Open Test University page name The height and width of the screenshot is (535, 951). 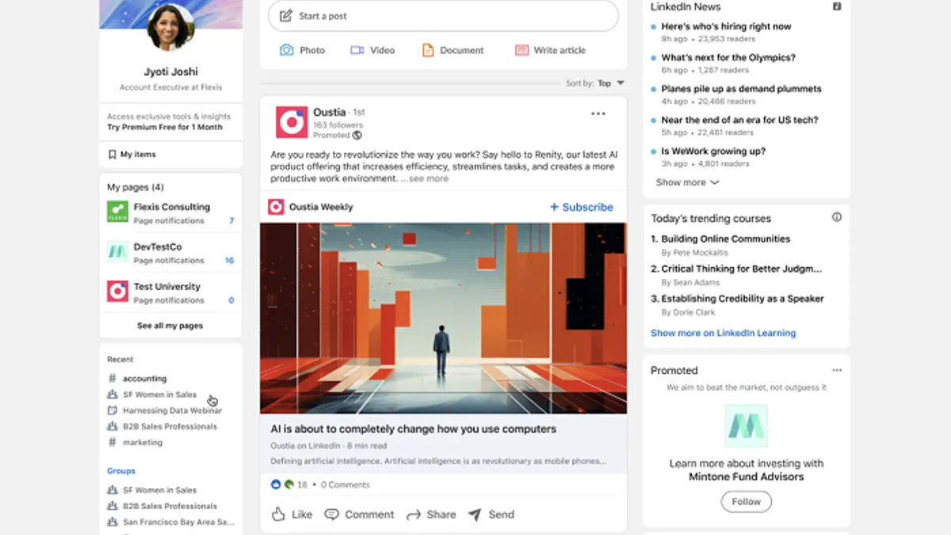pyautogui.click(x=167, y=286)
